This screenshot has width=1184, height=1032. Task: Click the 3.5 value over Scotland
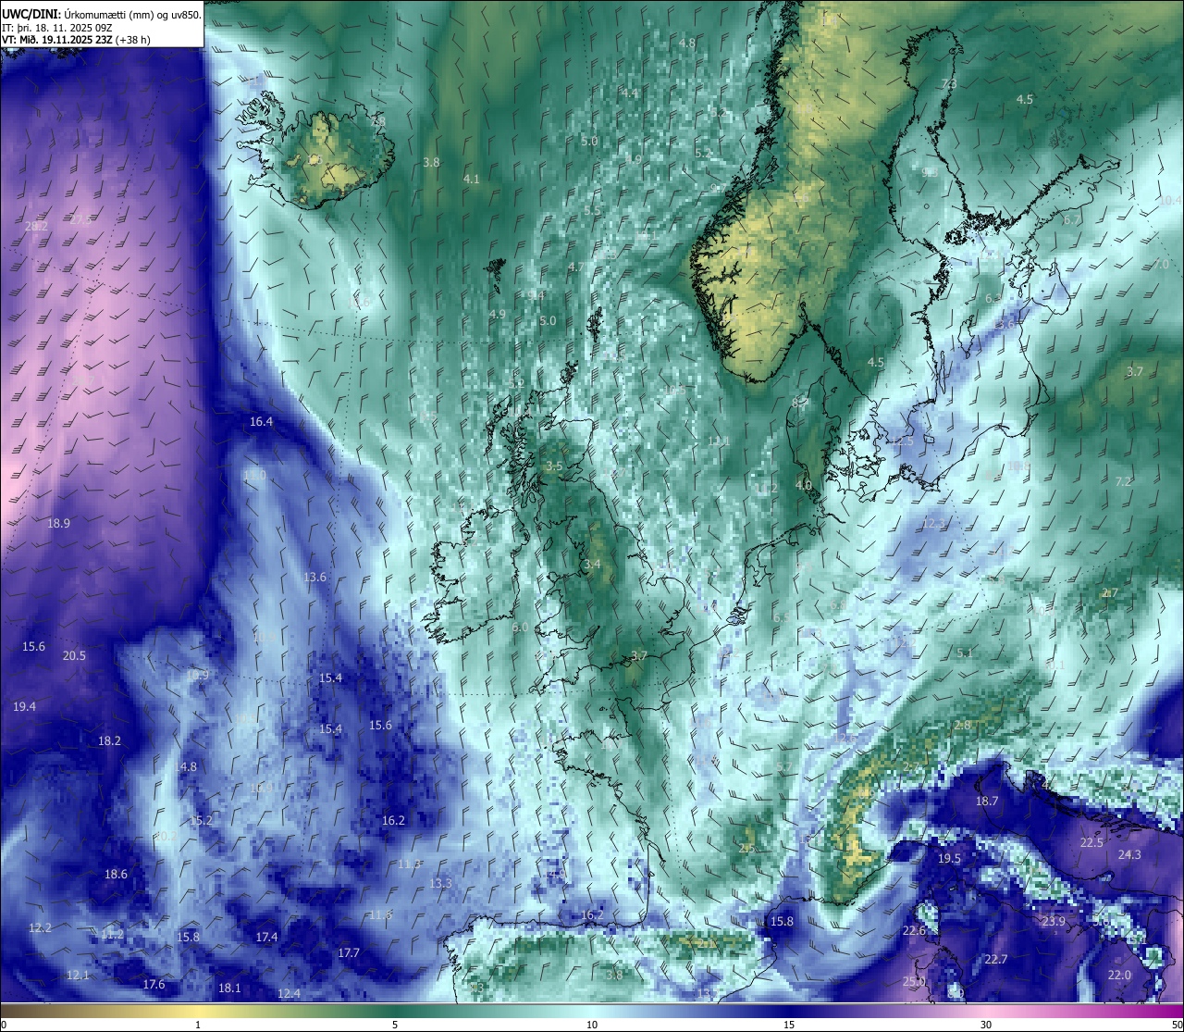tap(554, 466)
